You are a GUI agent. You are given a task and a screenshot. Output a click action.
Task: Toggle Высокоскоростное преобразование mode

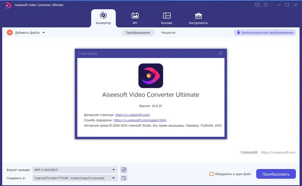[x=265, y=33]
